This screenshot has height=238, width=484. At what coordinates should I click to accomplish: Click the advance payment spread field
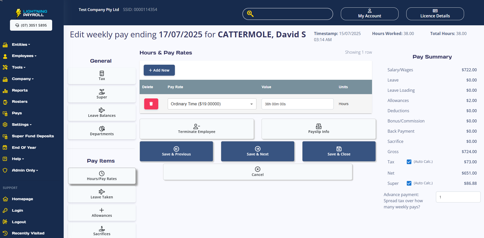point(458,197)
